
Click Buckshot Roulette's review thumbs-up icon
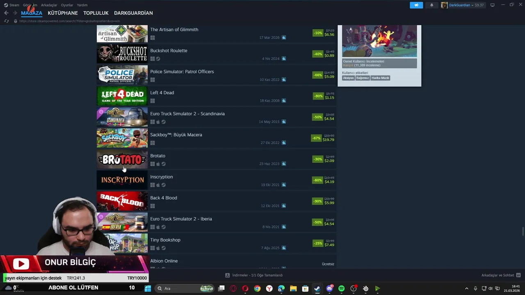284,59
